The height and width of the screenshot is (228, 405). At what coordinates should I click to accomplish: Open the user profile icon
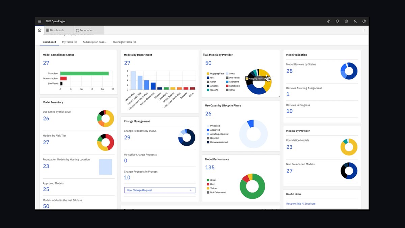pyautogui.click(x=355, y=21)
